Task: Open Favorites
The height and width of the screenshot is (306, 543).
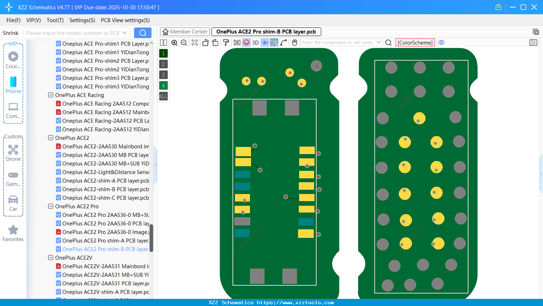Action: pyautogui.click(x=13, y=234)
